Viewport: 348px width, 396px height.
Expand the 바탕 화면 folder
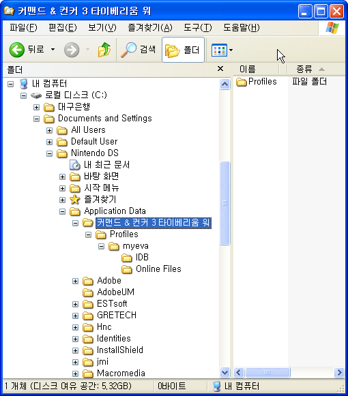[63, 177]
